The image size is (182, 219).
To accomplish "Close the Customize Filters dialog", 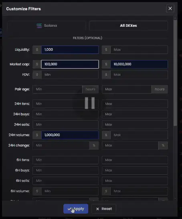I will (x=170, y=8).
